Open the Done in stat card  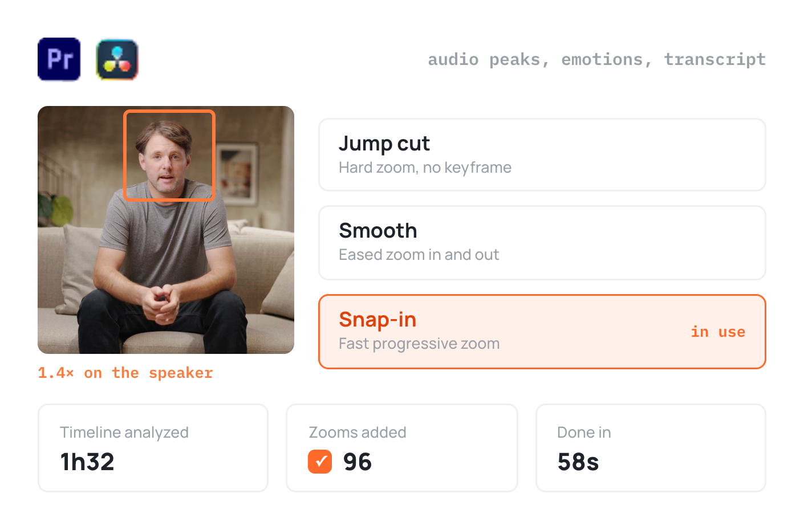[x=651, y=448]
